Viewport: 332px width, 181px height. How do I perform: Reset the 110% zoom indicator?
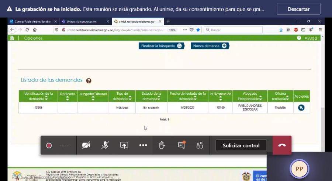click(172, 30)
